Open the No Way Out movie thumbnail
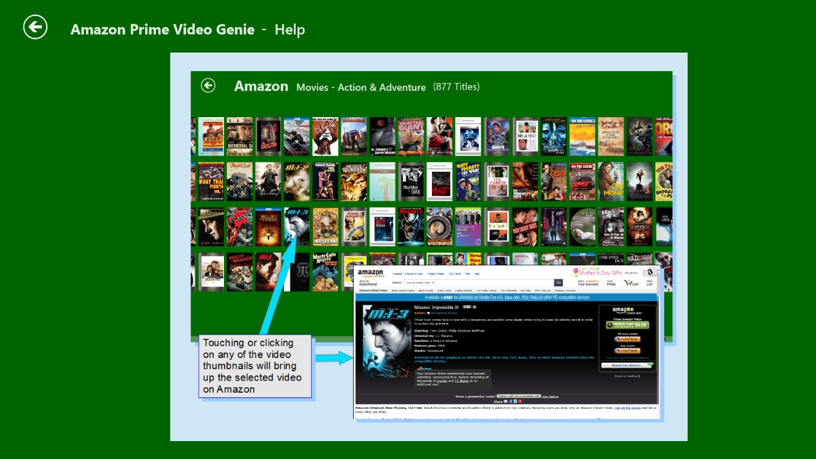Image resolution: width=816 pixels, height=459 pixels. point(526,227)
